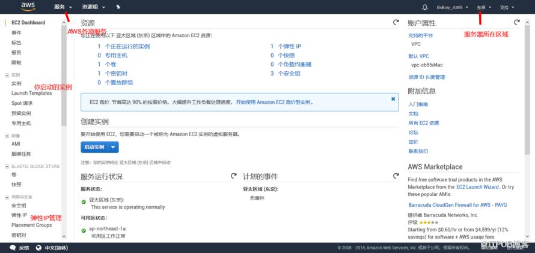This screenshot has width=535, height=253.
Task: Open 限制 in the sidebar
Action: point(16,63)
